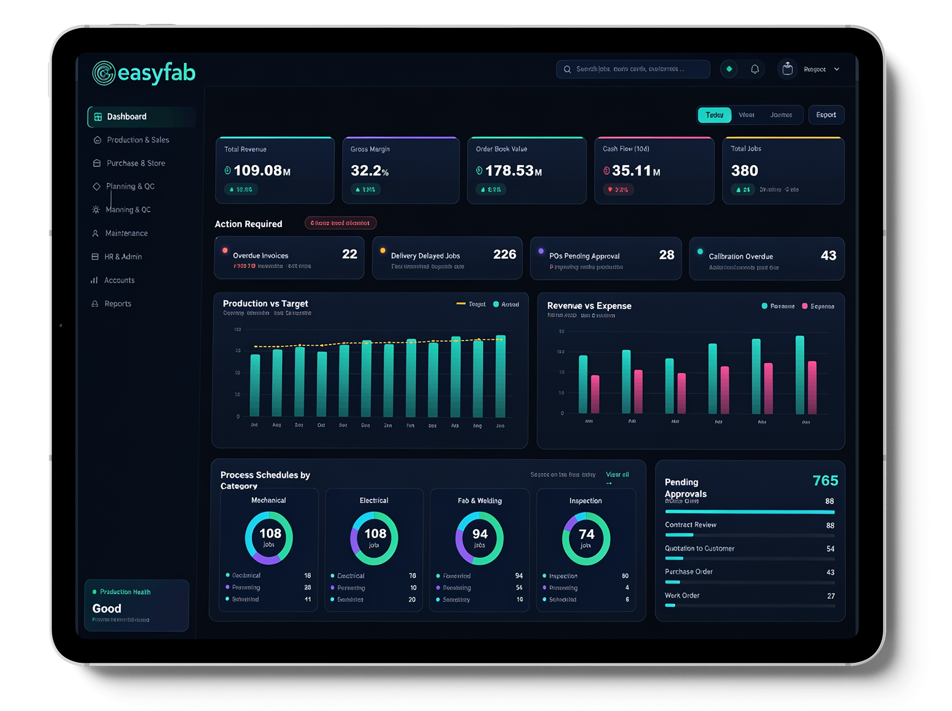Click the Total Jobs 380 card
Screen dimensions: 952x711
(783, 171)
